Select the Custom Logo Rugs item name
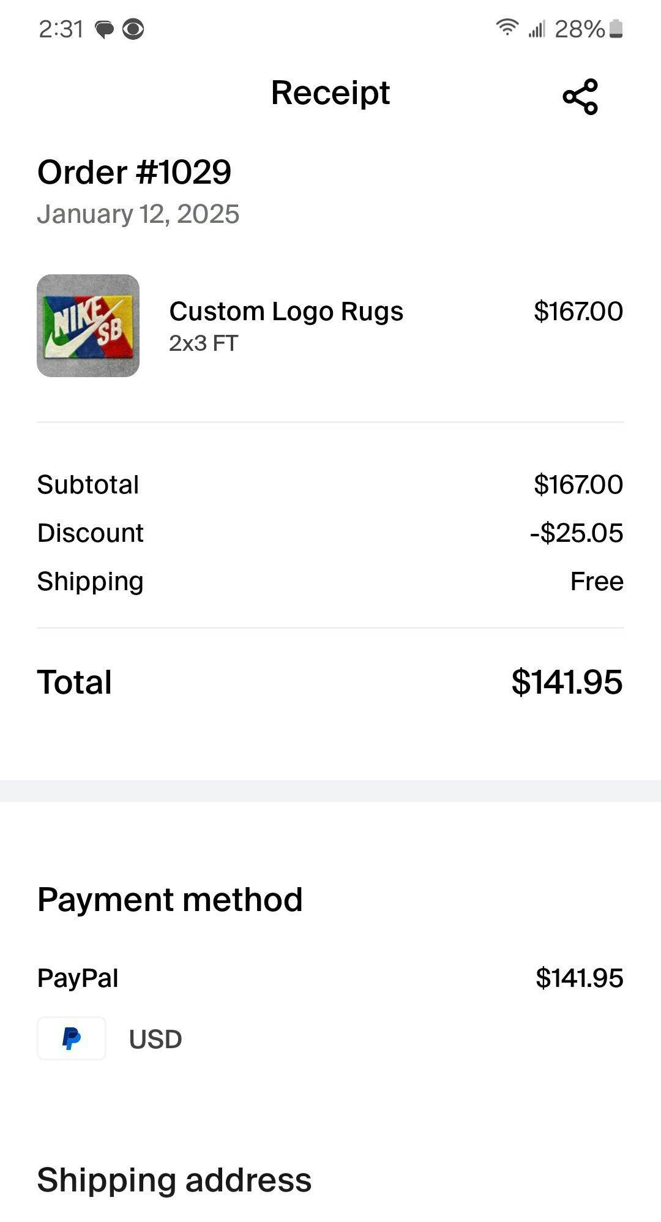 [286, 311]
